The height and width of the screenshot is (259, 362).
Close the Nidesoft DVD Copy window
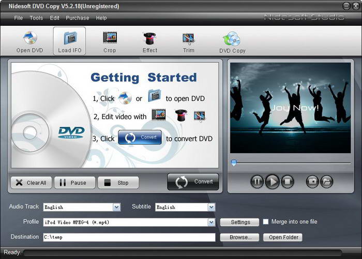point(356,6)
